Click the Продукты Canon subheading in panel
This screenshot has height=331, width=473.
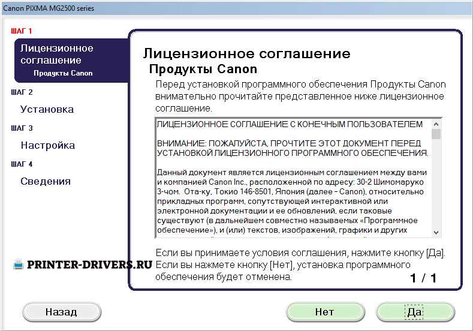click(203, 69)
